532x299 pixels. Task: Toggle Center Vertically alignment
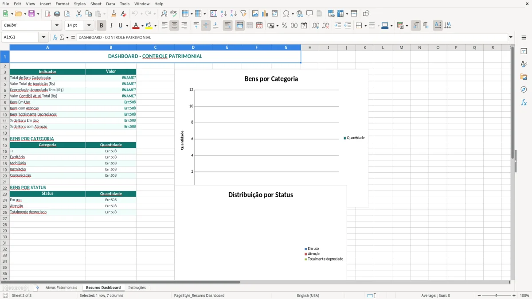(206, 26)
